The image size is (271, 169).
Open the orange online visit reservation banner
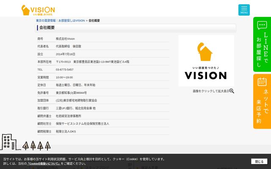coord(262,101)
